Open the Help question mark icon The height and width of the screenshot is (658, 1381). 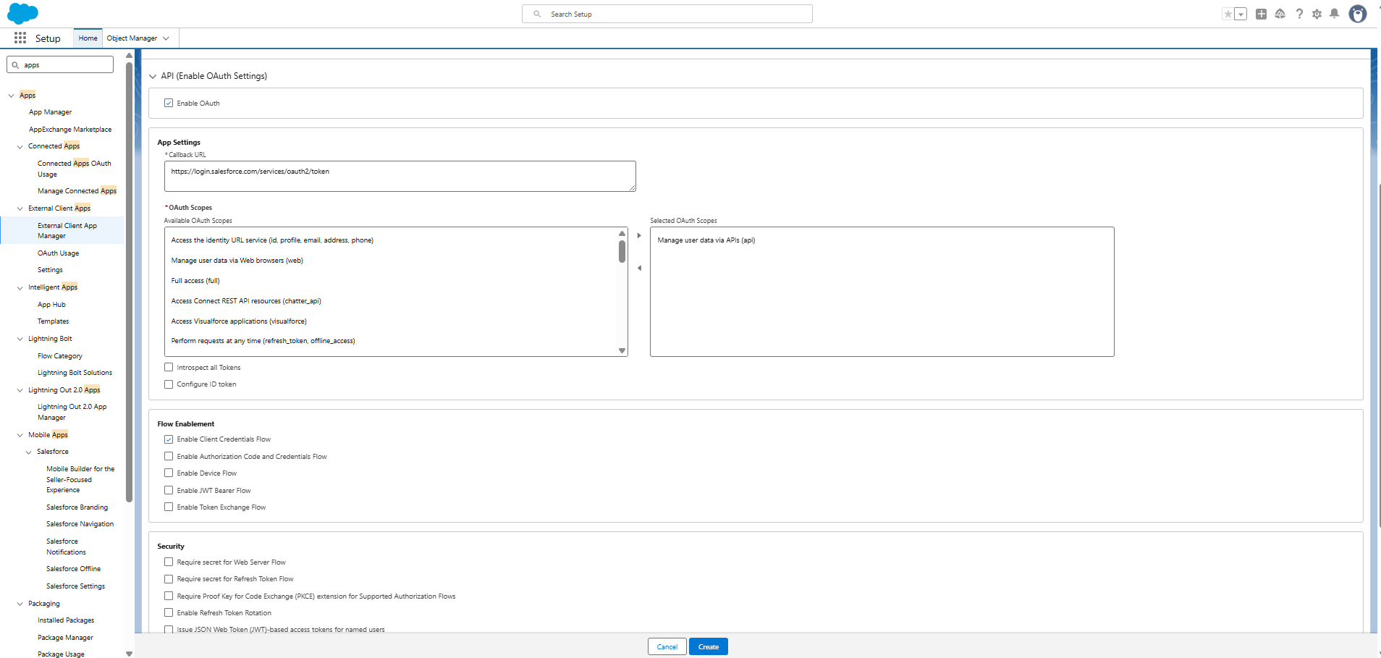(x=1299, y=14)
